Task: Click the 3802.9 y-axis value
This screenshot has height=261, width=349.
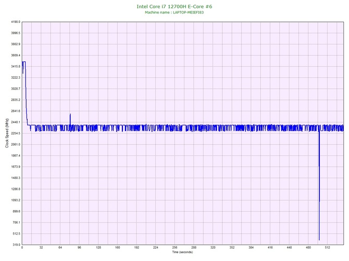Action: point(16,44)
